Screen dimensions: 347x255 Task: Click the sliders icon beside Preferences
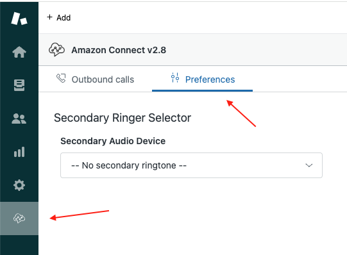coord(175,78)
